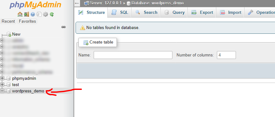Image resolution: width=275 pixels, height=117 pixels.
Task: Click the Number of columns field
Action: [226, 55]
